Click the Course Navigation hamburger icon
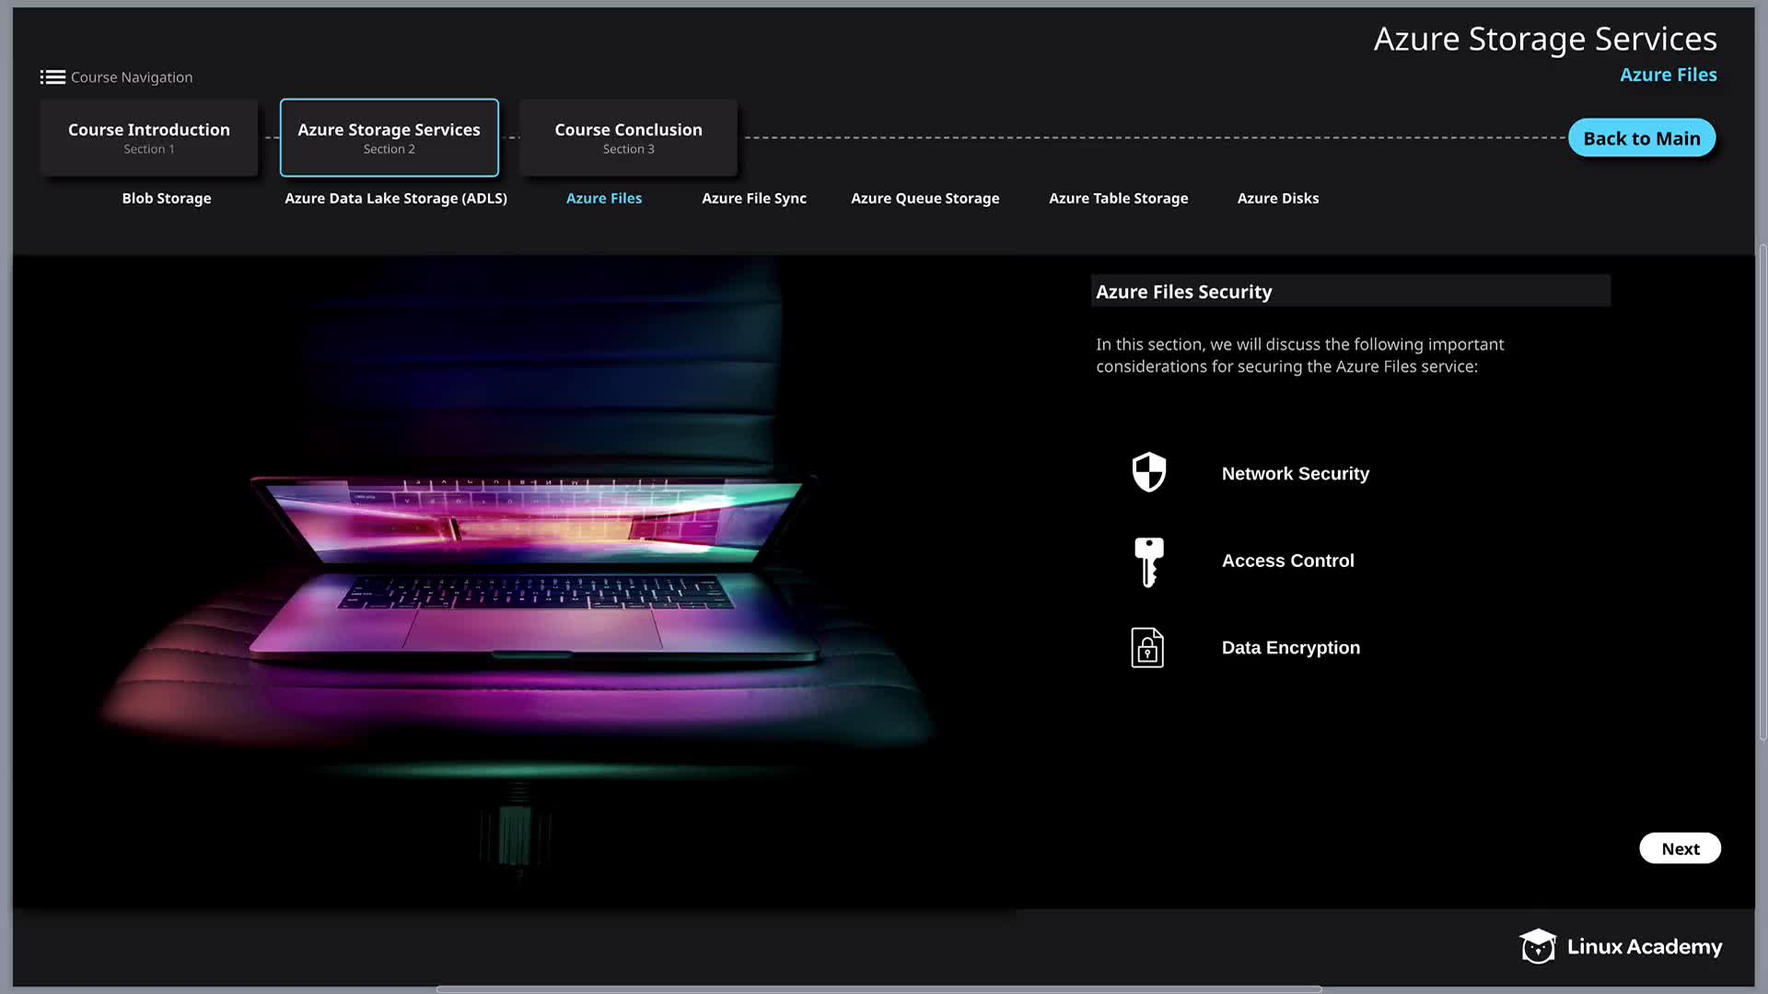Image resolution: width=1768 pixels, height=994 pixels. click(x=52, y=77)
